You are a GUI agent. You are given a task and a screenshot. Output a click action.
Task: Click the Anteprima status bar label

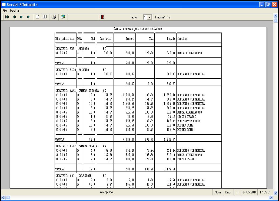pyautogui.click(x=107, y=192)
